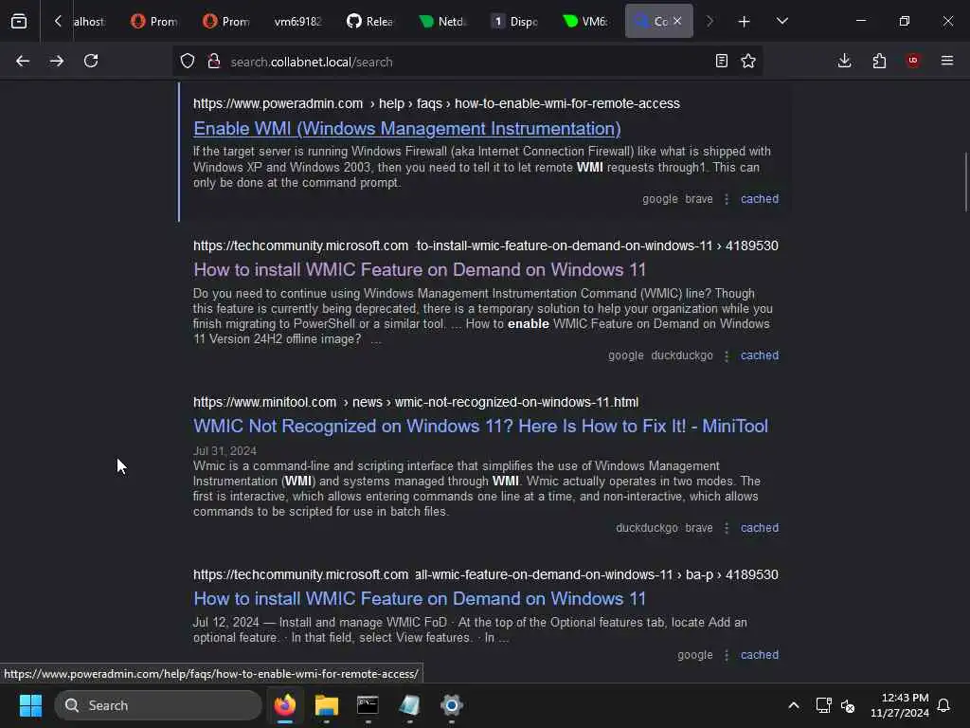970x728 pixels.
Task: Bookmark this page with the star icon
Action: click(748, 62)
